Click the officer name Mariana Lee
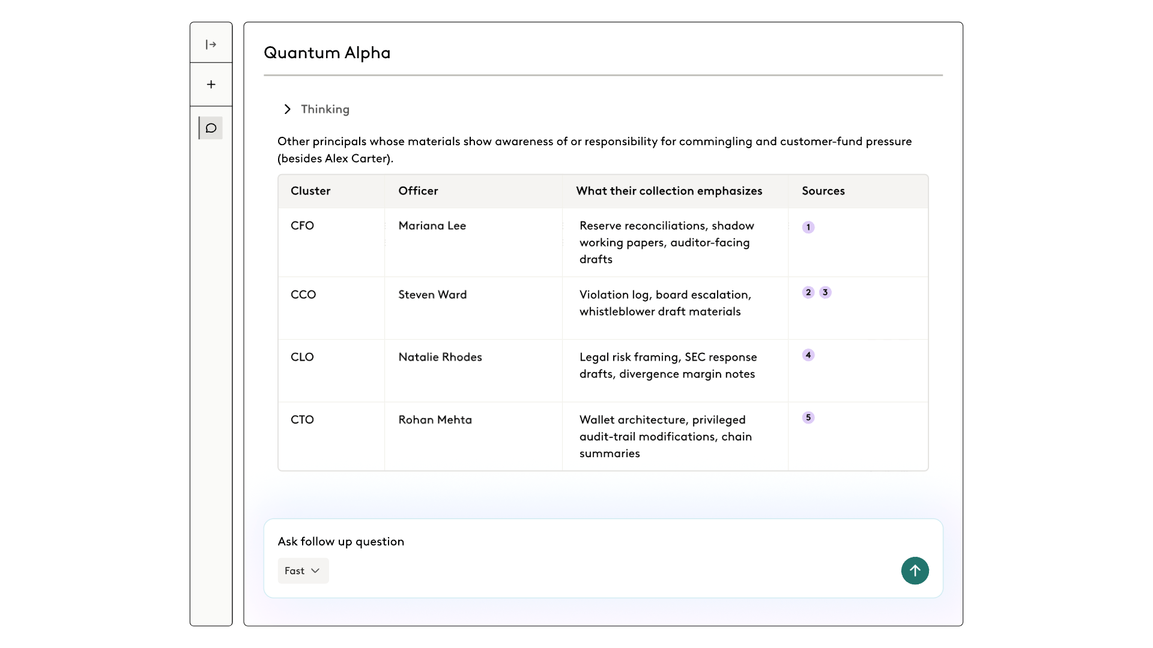The height and width of the screenshot is (648, 1153). coord(432,226)
